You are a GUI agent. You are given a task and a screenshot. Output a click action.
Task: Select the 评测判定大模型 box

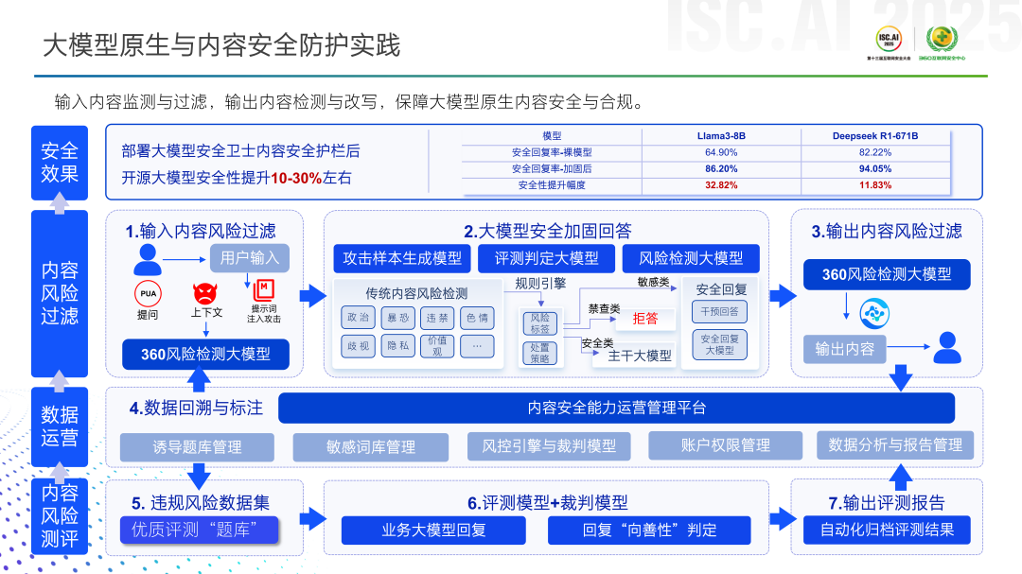coord(546,259)
